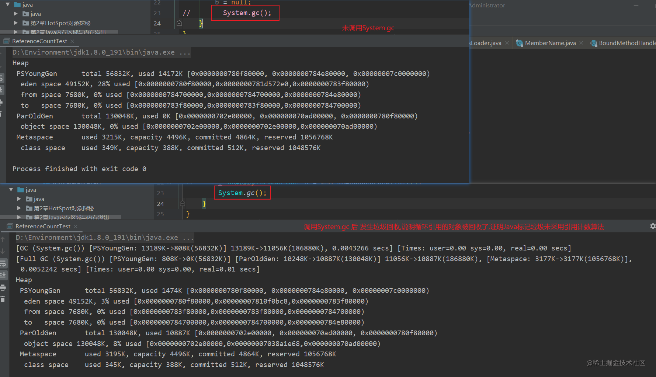Viewport: 656px width, 377px height.
Task: Click the run icon beside lower ReferenceCountTest tab
Action: [10, 226]
